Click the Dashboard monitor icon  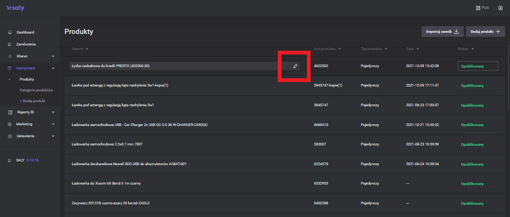(x=10, y=32)
